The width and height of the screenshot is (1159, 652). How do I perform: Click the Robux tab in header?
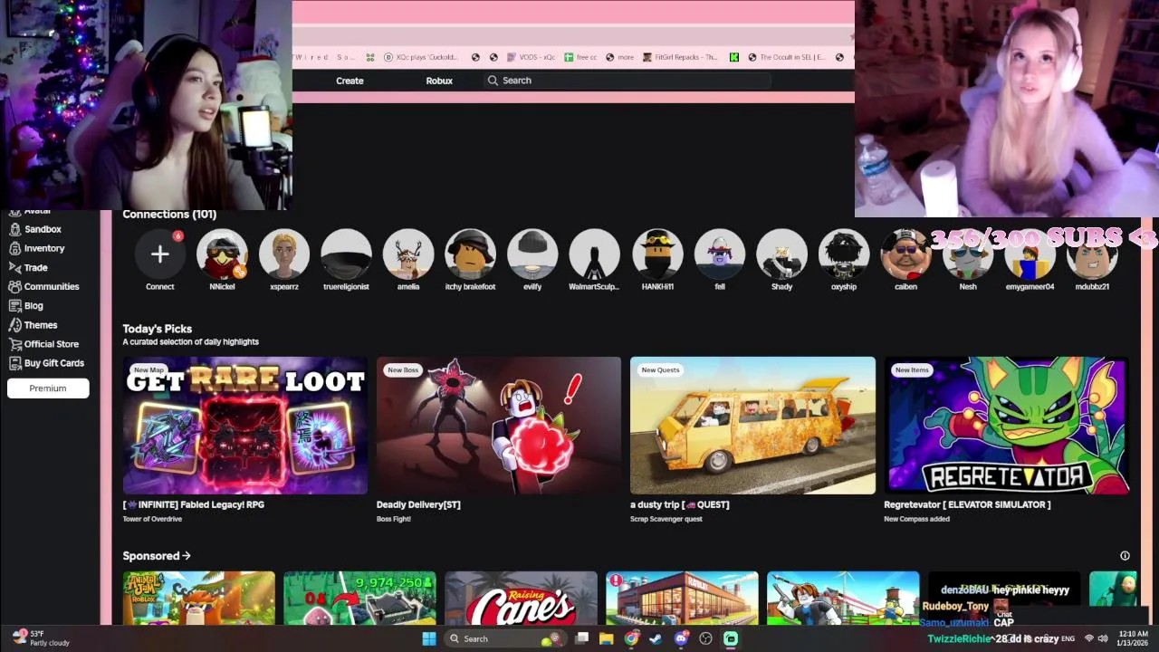[x=439, y=81]
